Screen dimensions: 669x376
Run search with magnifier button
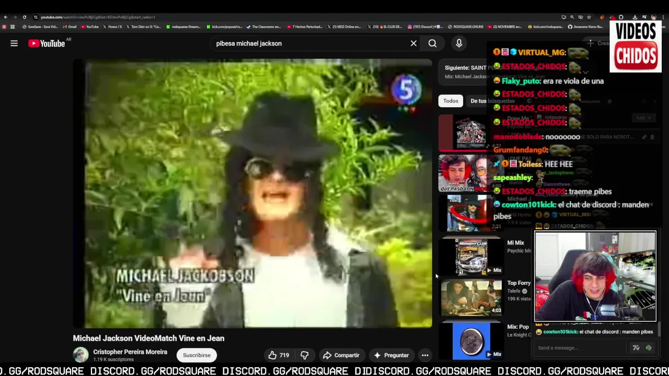tap(432, 43)
